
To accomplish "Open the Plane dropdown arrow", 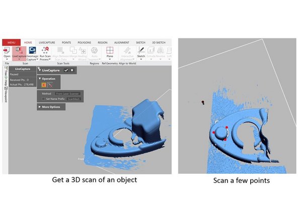I will pos(110,60).
